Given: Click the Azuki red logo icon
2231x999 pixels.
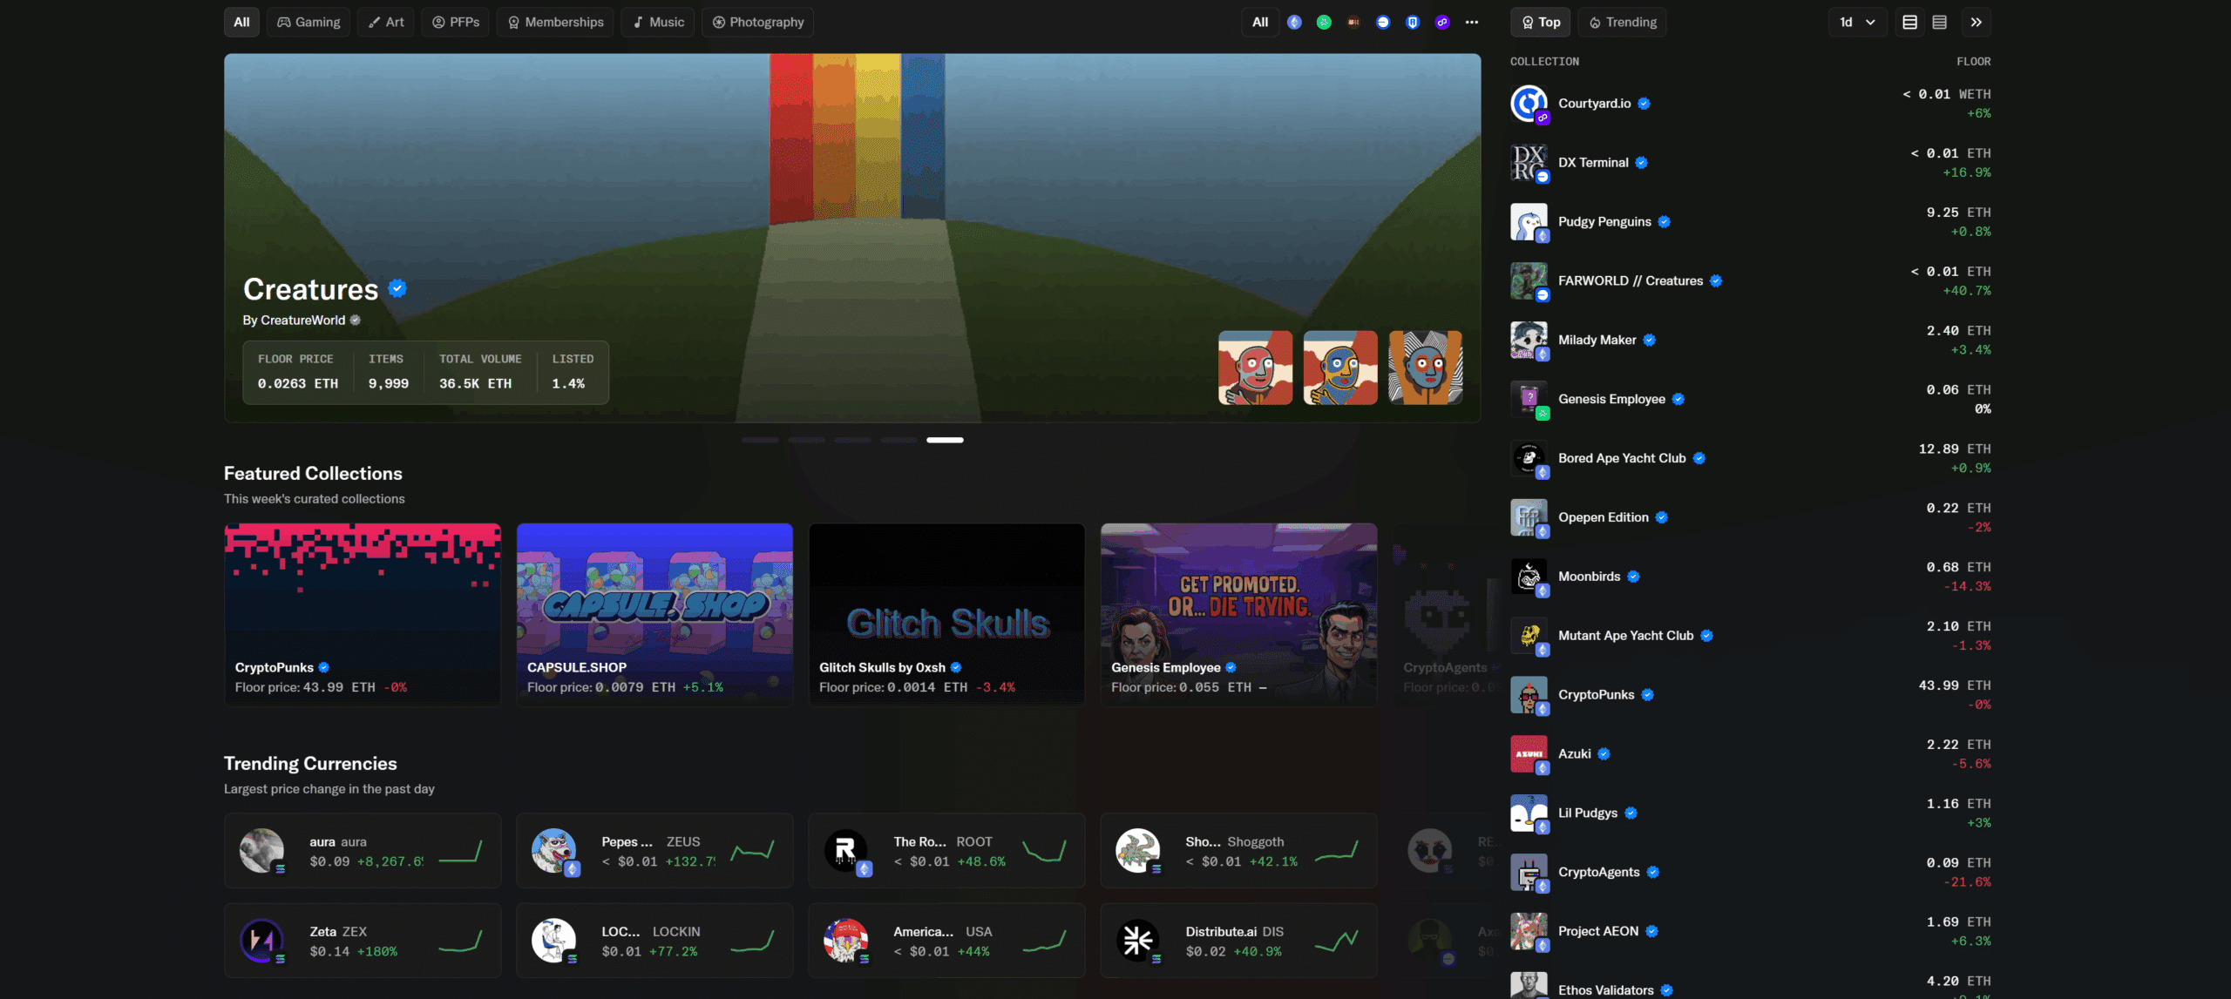Looking at the screenshot, I should pyautogui.click(x=1529, y=754).
